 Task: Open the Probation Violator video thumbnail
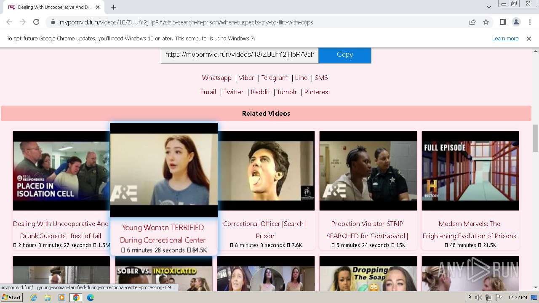tap(368, 171)
